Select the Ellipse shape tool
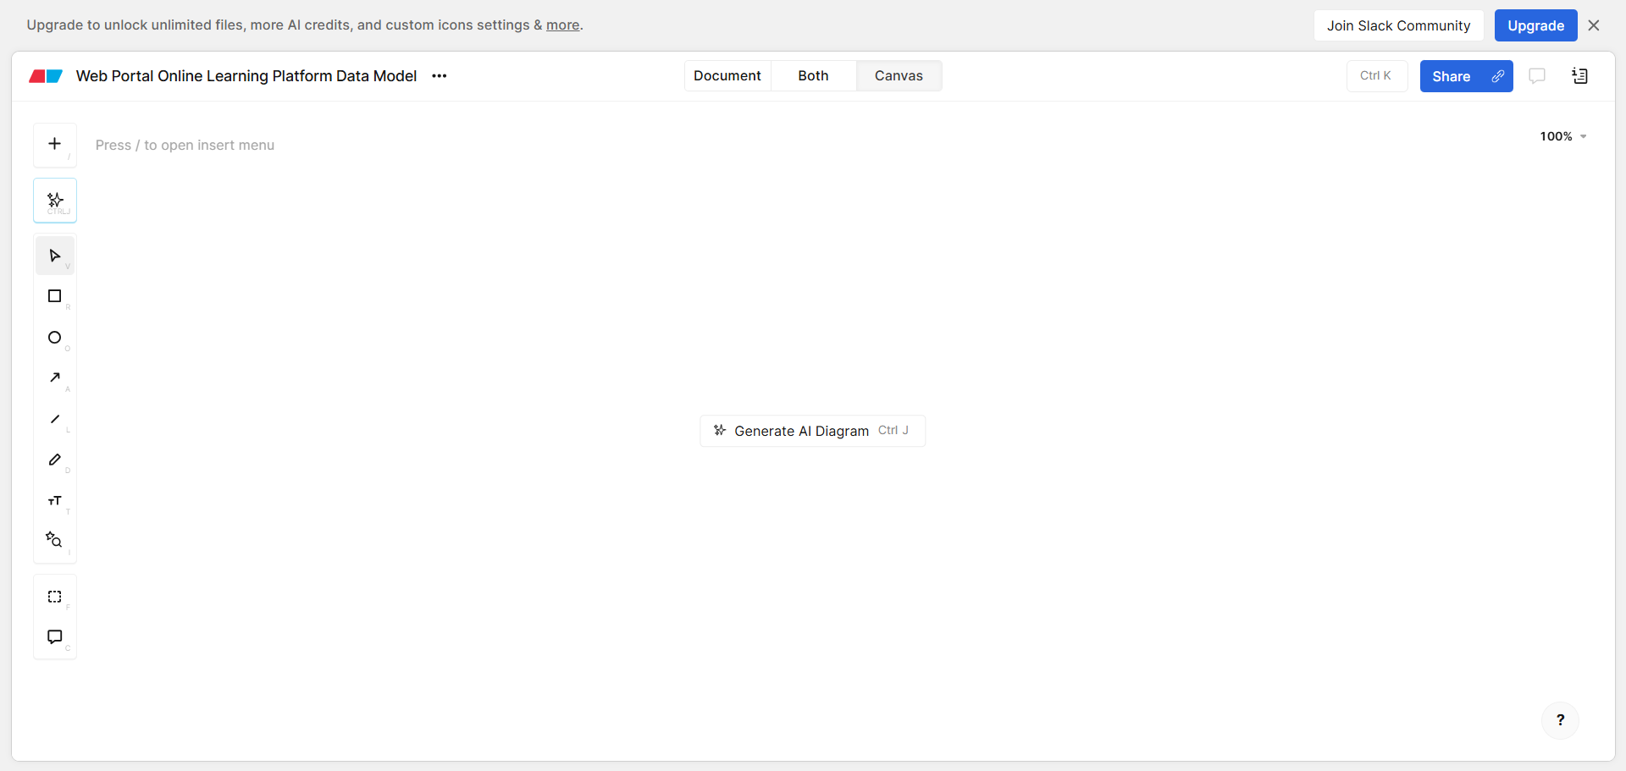The height and width of the screenshot is (771, 1626). pos(55,338)
